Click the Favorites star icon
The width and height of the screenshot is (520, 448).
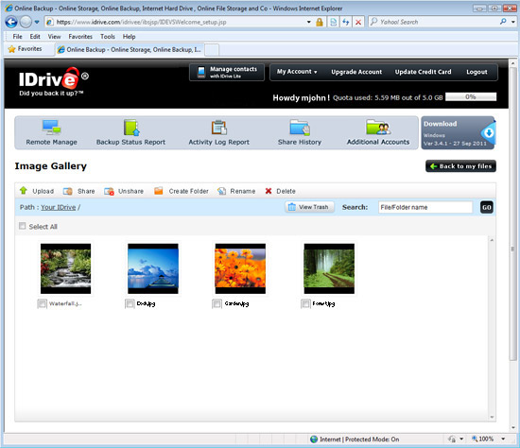[x=12, y=49]
